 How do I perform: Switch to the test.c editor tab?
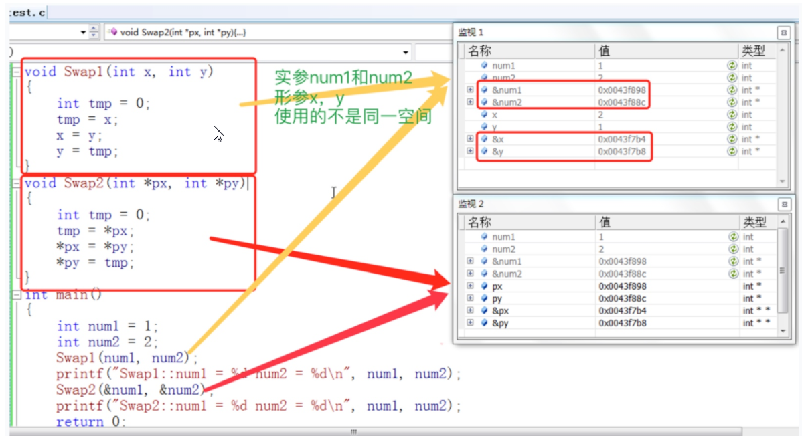(27, 12)
